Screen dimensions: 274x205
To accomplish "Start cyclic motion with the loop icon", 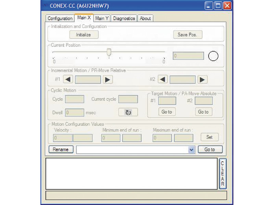I will click(x=128, y=112).
